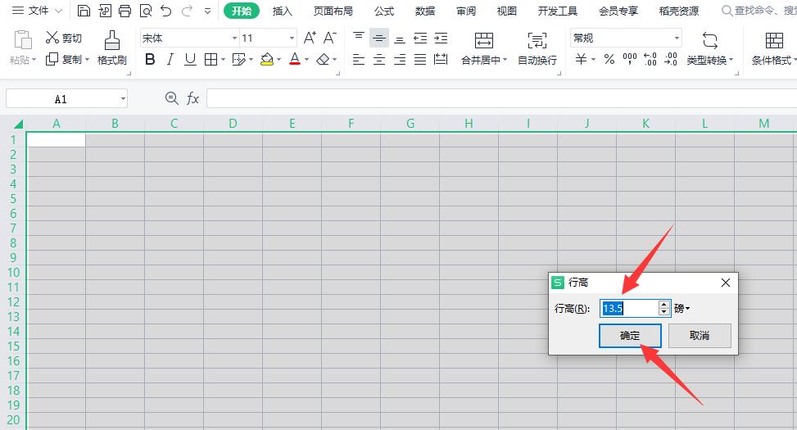Select column D header
The height and width of the screenshot is (430, 797).
coord(233,124)
